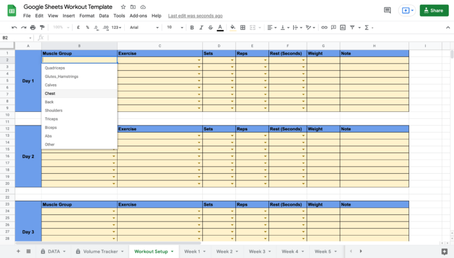Viewport: 454px width, 258px height.
Task: Format as percent icon
Action: pyautogui.click(x=87, y=28)
